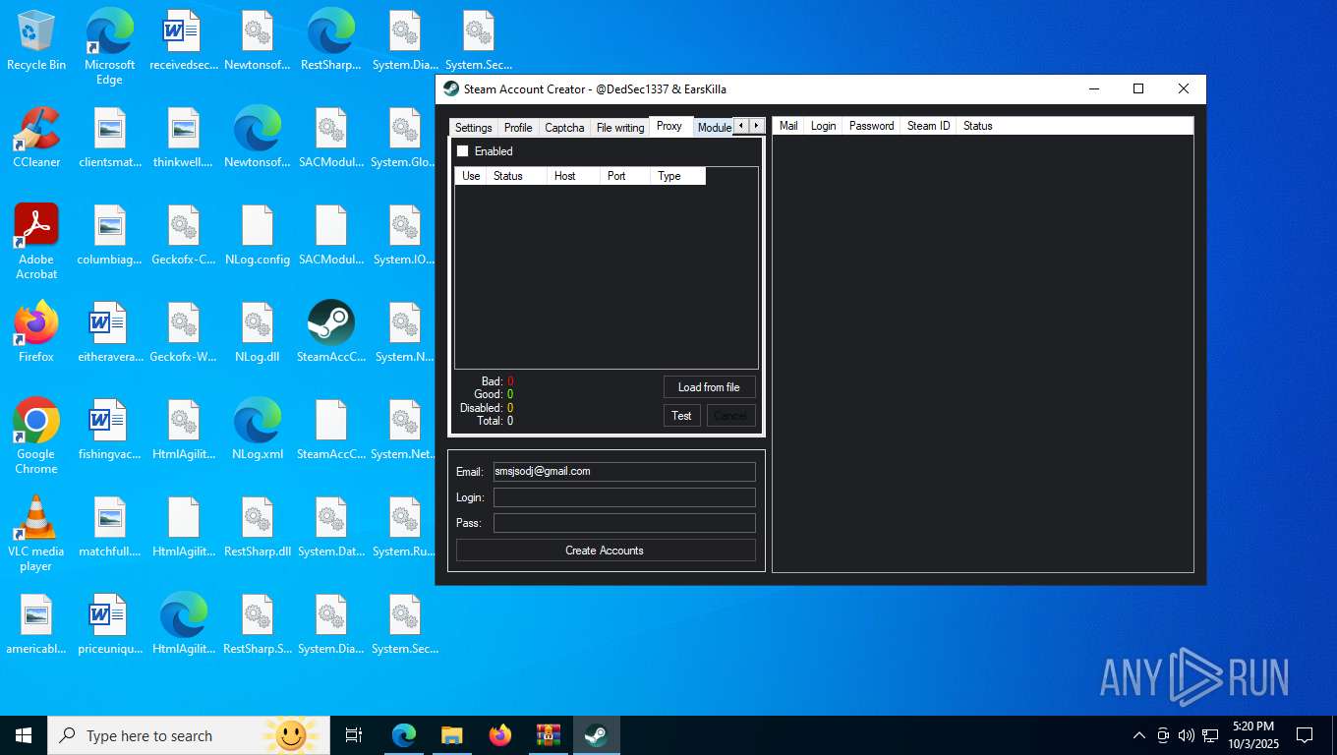Select the NLog.xml file icon
1337x755 pixels.
(x=258, y=431)
